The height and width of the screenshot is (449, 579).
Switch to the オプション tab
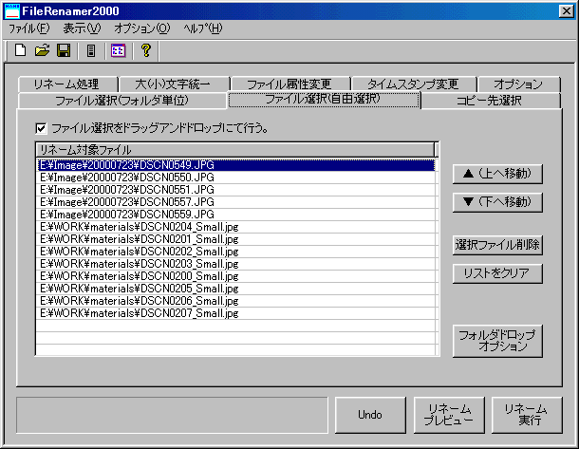click(518, 84)
